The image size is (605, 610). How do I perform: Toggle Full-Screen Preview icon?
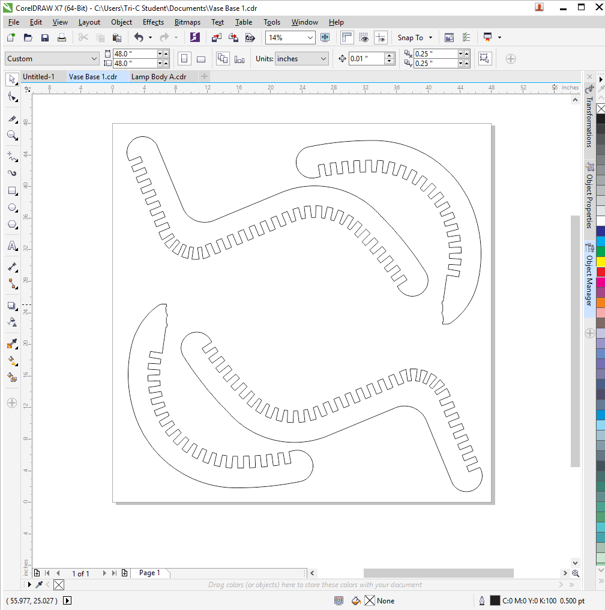point(325,38)
